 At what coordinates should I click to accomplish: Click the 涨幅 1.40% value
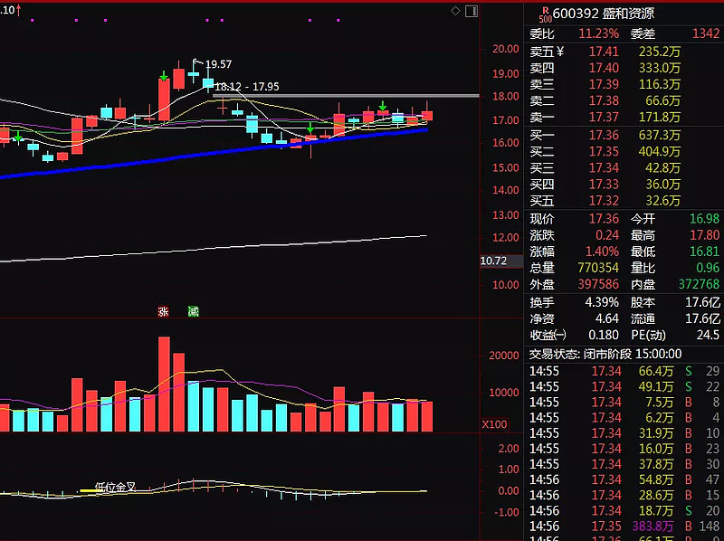[x=602, y=252]
